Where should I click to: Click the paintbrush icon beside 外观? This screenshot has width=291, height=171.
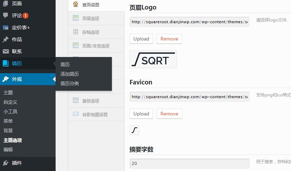(6, 79)
